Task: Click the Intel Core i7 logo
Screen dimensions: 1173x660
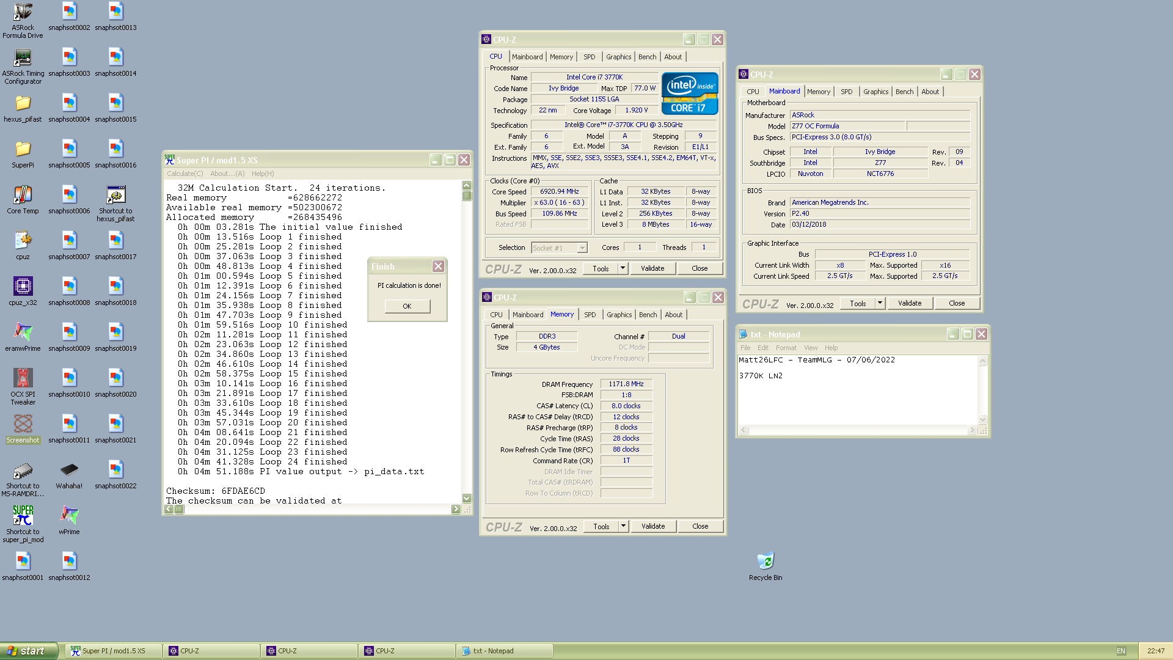Action: pyautogui.click(x=690, y=94)
